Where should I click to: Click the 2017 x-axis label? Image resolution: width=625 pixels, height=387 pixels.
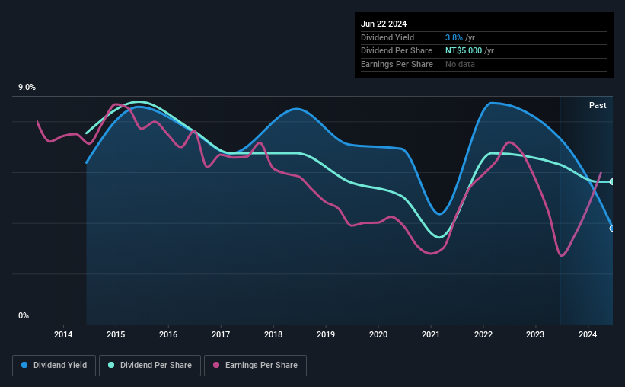click(x=221, y=334)
